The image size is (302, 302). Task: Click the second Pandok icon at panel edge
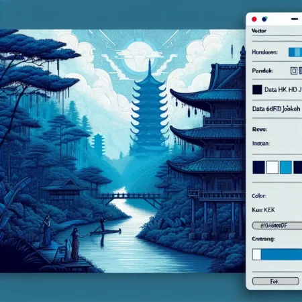(301, 71)
